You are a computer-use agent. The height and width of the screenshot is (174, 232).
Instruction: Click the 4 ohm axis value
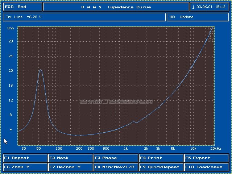(11, 130)
